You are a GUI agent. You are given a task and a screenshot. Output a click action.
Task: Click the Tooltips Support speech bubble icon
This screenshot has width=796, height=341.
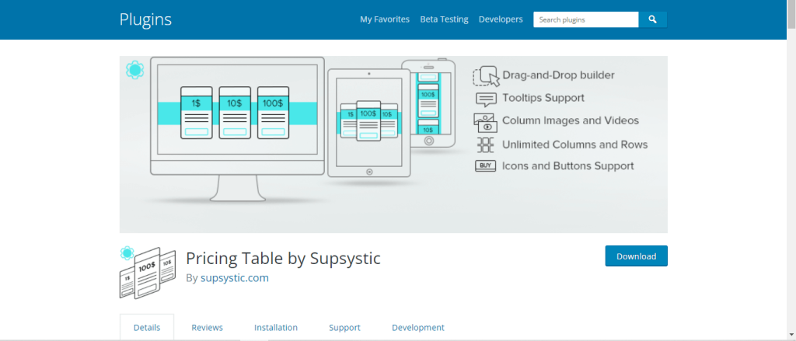pos(486,99)
